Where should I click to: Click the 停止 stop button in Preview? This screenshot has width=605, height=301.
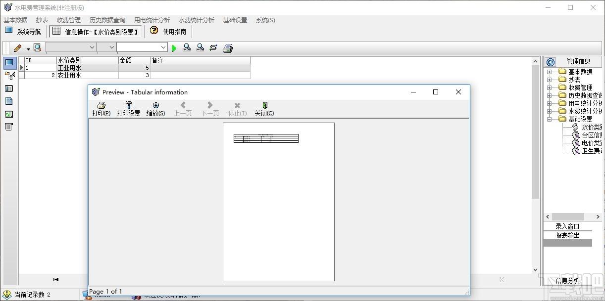pos(237,109)
